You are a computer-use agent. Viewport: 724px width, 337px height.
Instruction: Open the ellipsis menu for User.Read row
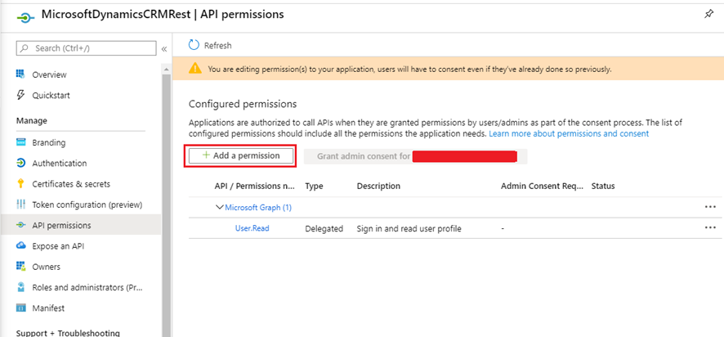[x=709, y=229]
